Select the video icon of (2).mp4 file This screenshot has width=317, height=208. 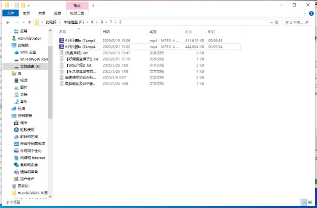(61, 47)
